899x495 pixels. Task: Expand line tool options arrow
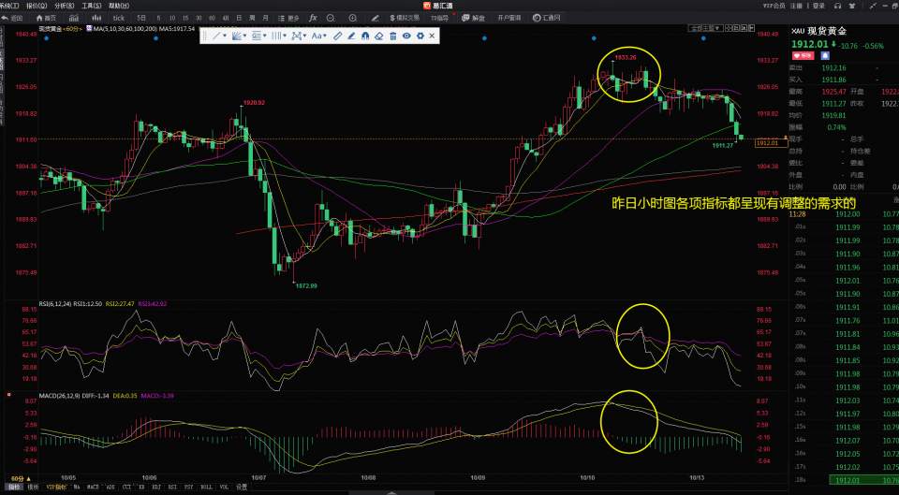(x=225, y=36)
